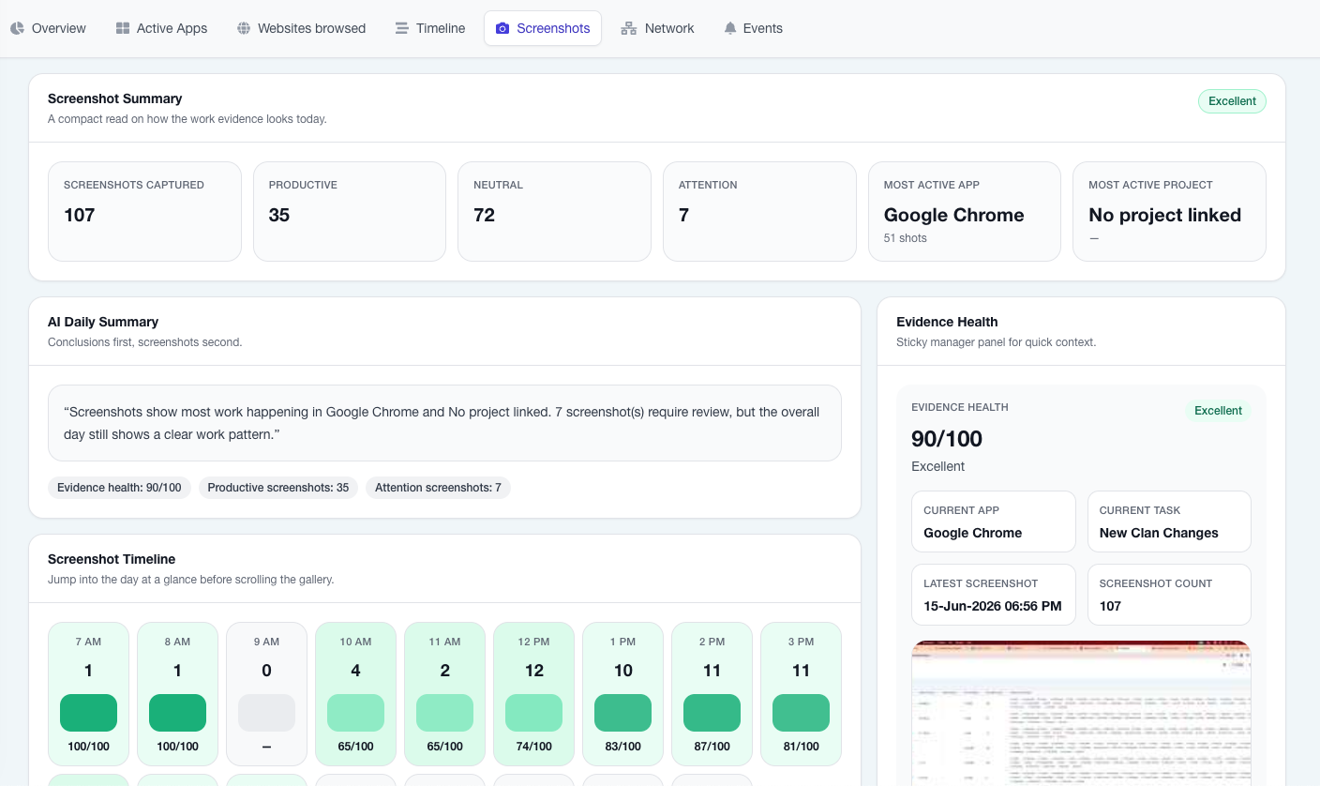Open the latest screenshot thumbnail preview
The width and height of the screenshot is (1320, 786).
1081,713
